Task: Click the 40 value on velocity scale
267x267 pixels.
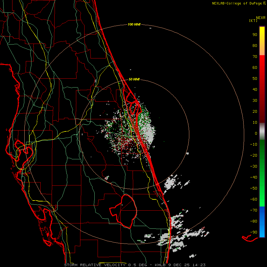Action: click(255, 90)
